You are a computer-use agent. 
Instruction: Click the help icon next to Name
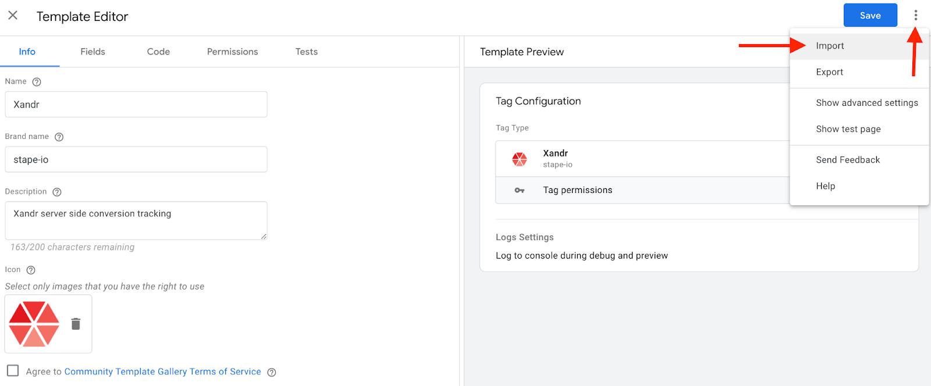[x=37, y=82]
